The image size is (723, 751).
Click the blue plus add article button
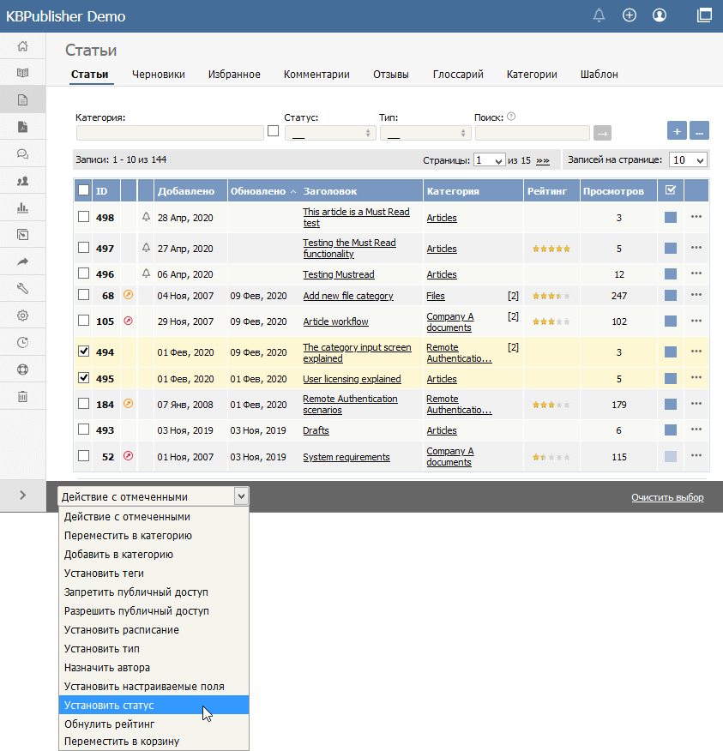pos(677,131)
